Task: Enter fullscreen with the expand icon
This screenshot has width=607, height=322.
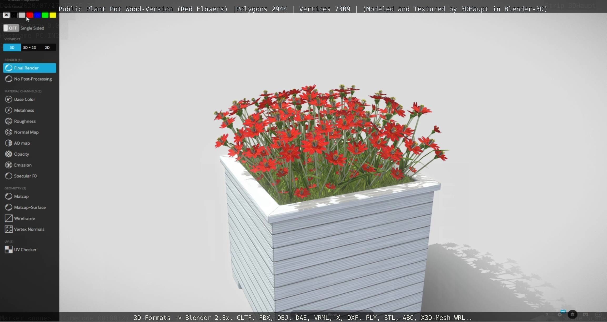Action: pos(598,315)
